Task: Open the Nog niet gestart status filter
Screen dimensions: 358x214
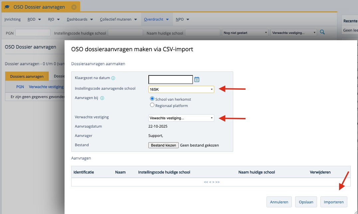Action: click(245, 33)
